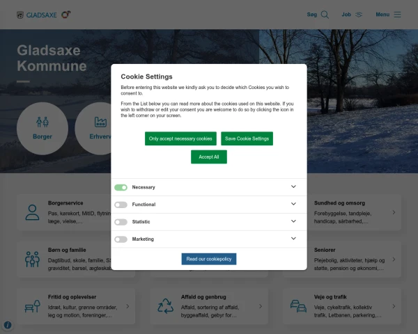Click the Accept All button
Screen dimensions: 418x334
[x=209, y=157]
